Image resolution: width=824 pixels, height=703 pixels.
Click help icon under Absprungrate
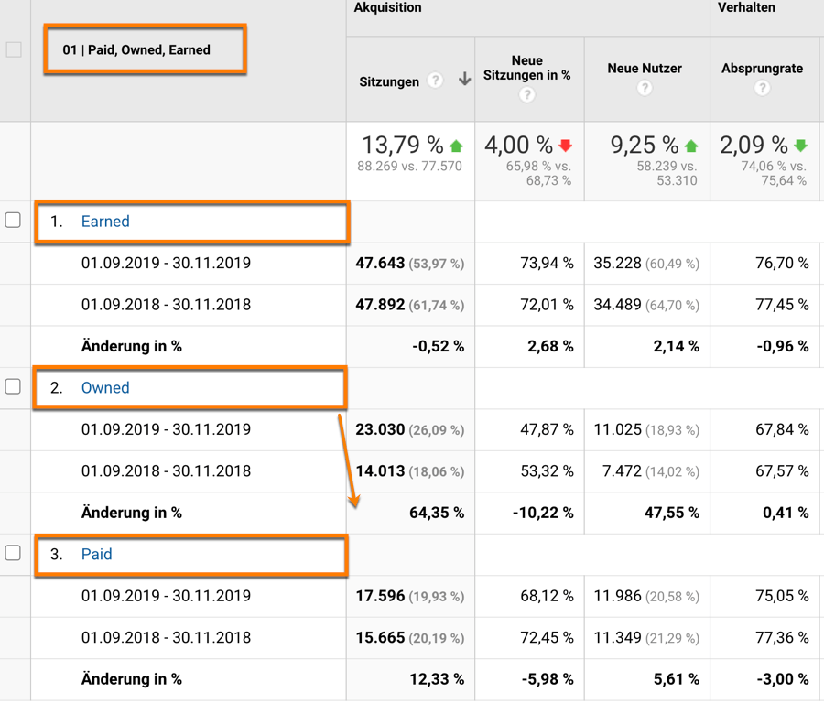(762, 88)
